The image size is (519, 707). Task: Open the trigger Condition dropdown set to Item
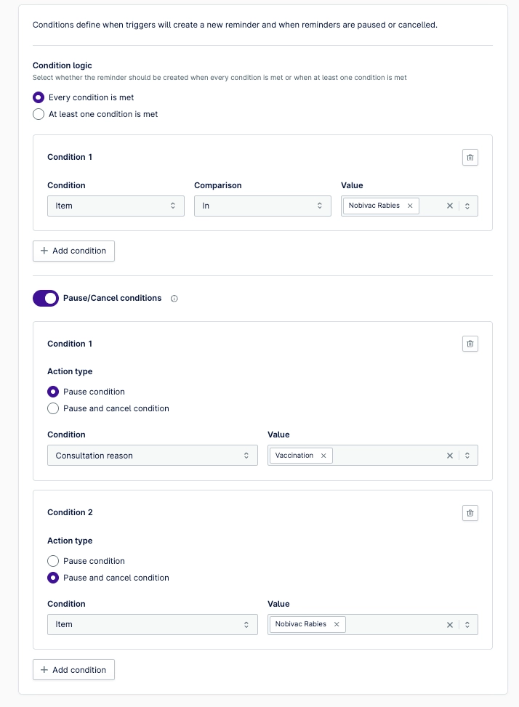pos(116,206)
